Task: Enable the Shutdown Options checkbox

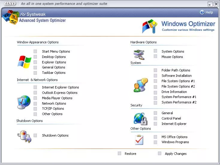Action: [35, 135]
